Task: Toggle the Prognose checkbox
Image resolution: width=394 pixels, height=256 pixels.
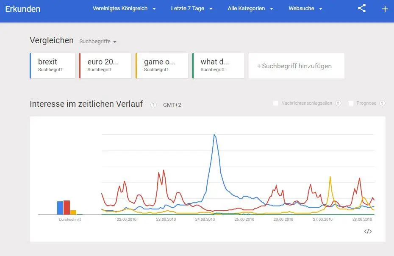Action: [351, 103]
